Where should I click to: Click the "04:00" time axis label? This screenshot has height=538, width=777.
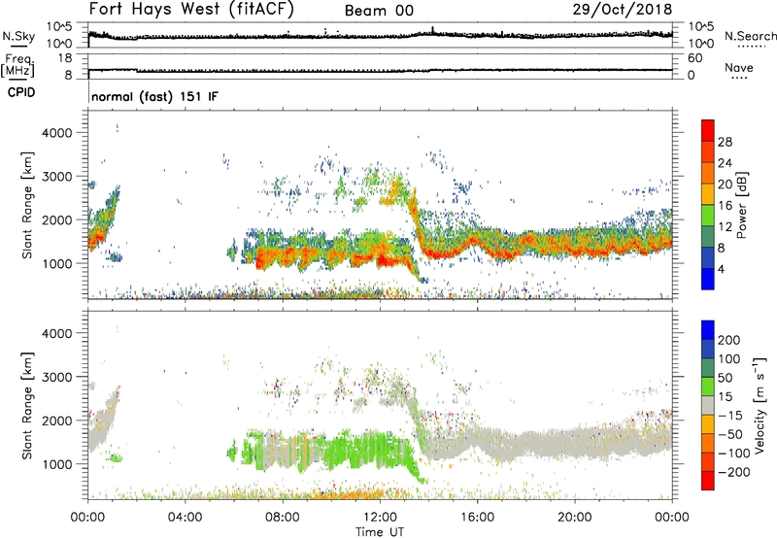point(186,518)
